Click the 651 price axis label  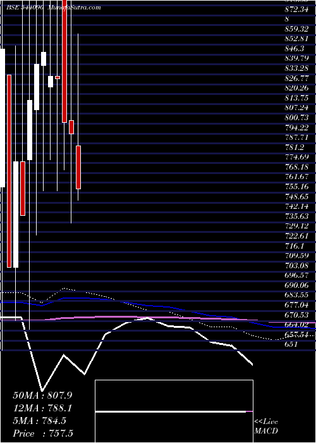291,344
